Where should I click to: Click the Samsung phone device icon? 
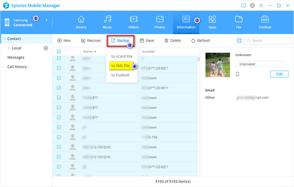[7, 22]
